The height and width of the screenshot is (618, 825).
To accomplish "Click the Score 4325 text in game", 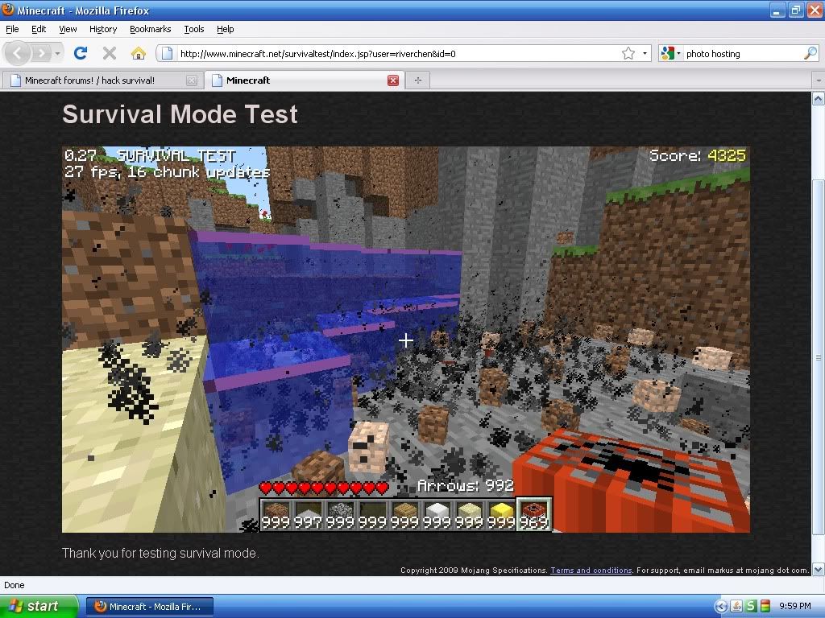I will [697, 155].
